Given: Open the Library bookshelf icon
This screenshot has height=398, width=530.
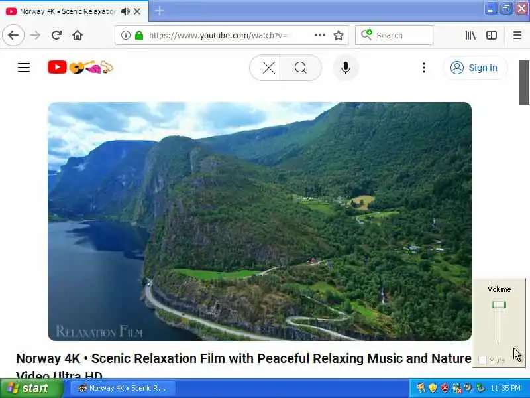Looking at the screenshot, I should pyautogui.click(x=470, y=35).
